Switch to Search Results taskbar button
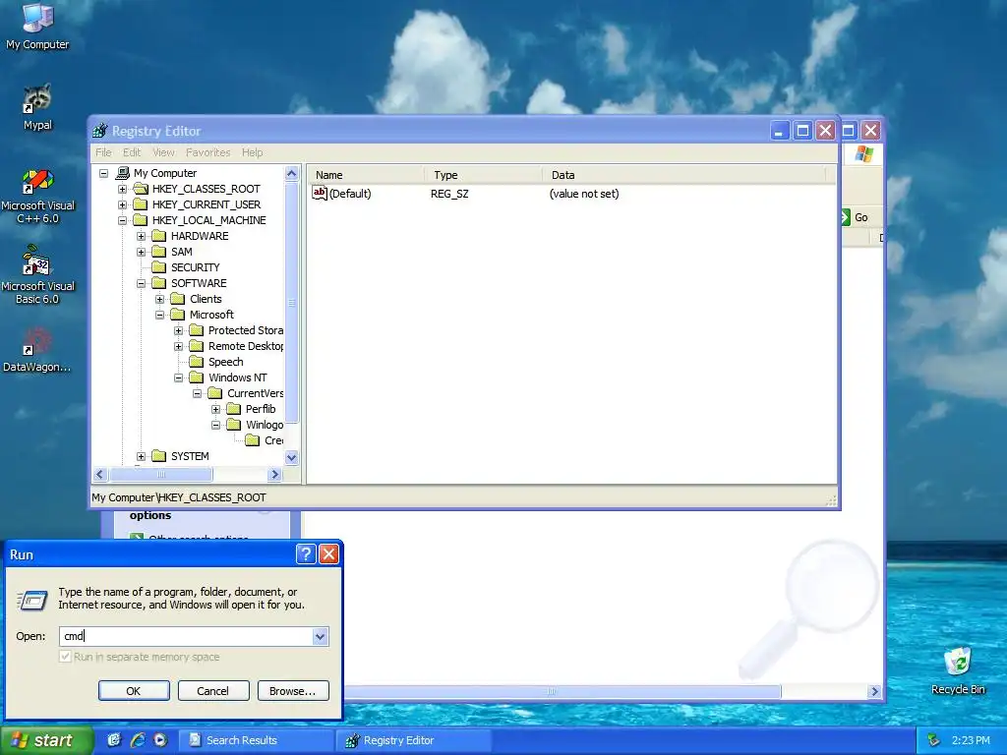Image resolution: width=1007 pixels, height=755 pixels. [x=256, y=740]
